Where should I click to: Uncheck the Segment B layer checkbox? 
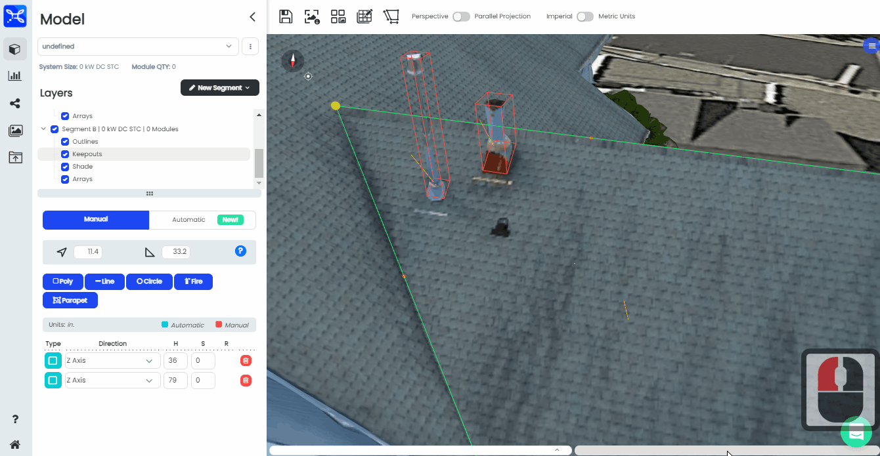click(x=55, y=129)
